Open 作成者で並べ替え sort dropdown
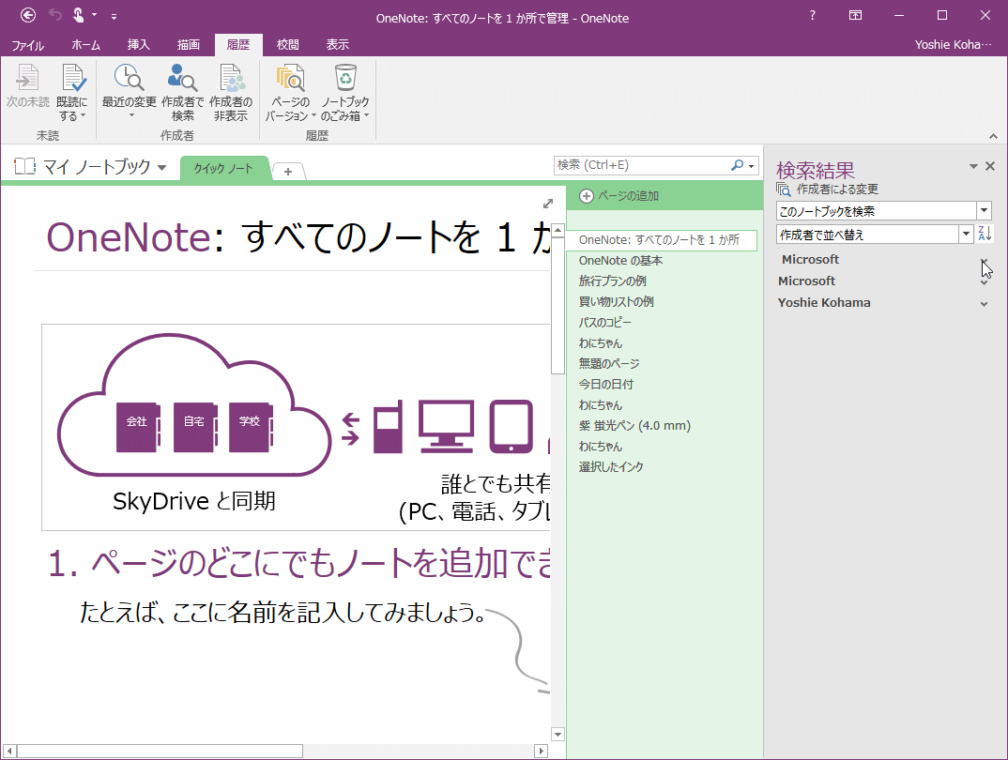1008x760 pixels. point(966,235)
